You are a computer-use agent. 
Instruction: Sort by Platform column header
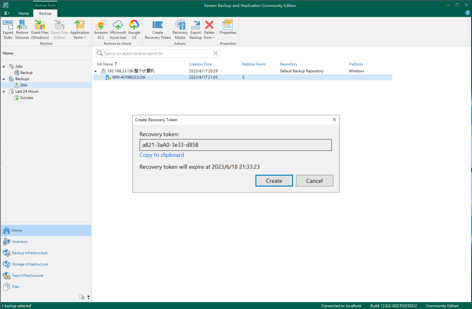[356, 64]
